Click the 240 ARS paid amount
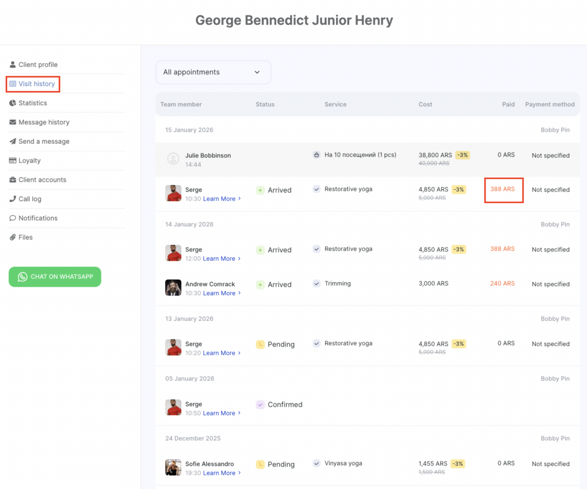The width and height of the screenshot is (587, 489). coord(502,284)
